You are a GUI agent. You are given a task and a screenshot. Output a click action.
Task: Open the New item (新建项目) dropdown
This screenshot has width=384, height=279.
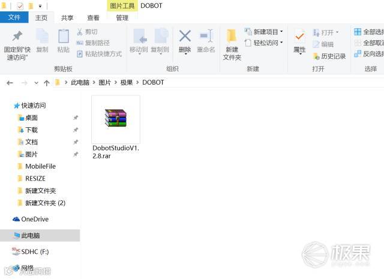281,32
